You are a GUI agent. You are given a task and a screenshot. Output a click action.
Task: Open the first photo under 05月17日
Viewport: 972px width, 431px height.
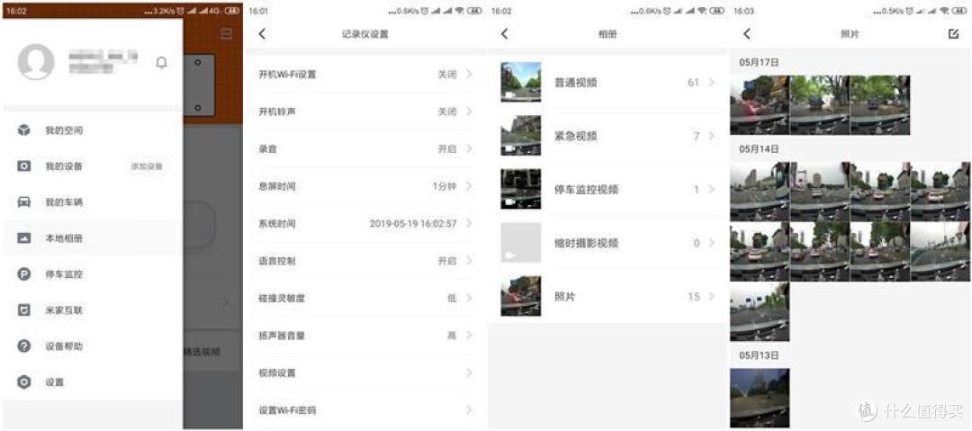[x=760, y=104]
